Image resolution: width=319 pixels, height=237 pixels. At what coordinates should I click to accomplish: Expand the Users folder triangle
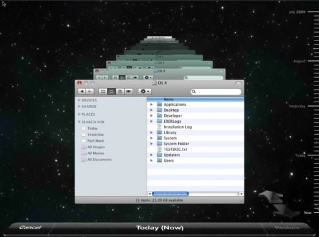click(151, 161)
